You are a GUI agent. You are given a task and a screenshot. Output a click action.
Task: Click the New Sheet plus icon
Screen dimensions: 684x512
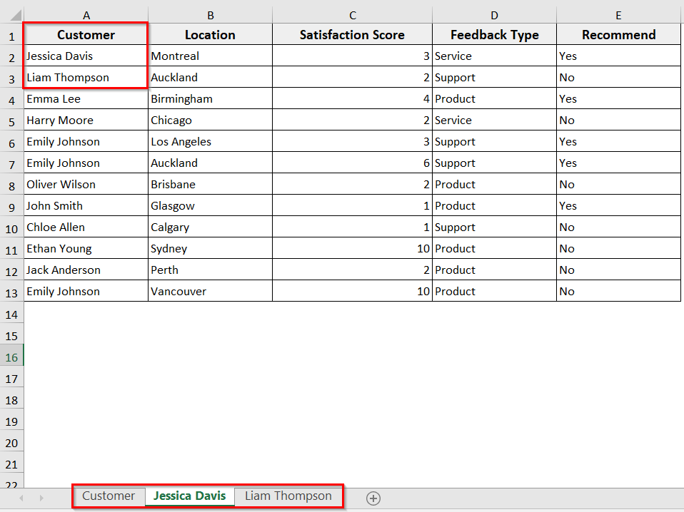373,498
